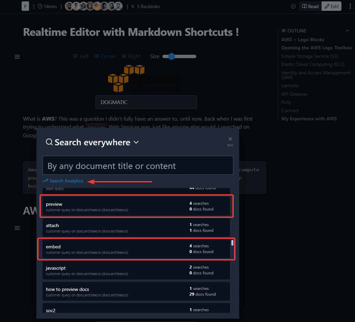This screenshot has width=355, height=322.
Task: Expand the Search everywhere scope dropdown
Action: (136, 142)
